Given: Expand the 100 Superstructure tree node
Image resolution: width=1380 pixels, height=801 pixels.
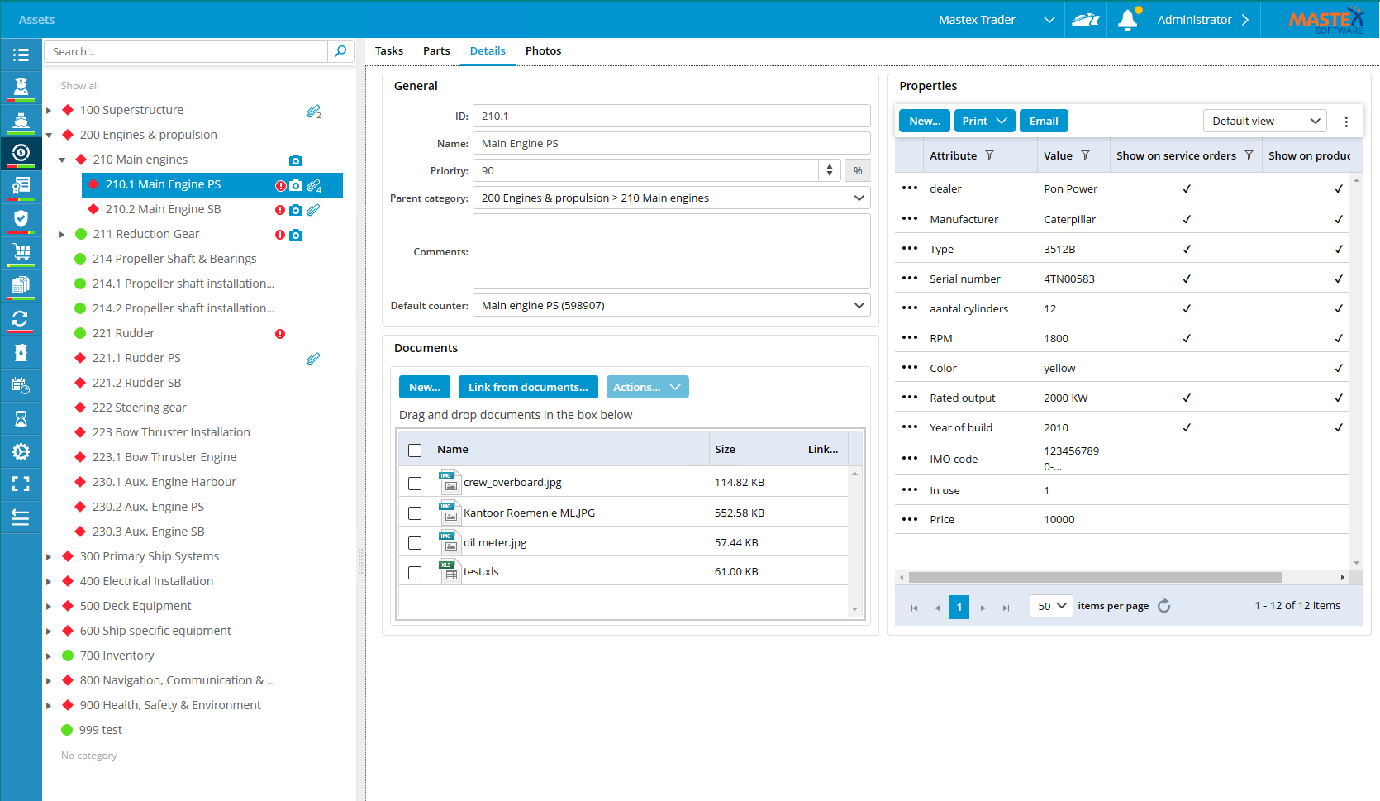Looking at the screenshot, I should coord(49,111).
